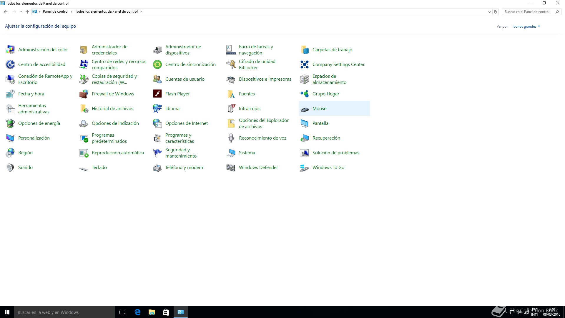Open the 'Recuperación' link
Image resolution: width=565 pixels, height=318 pixels.
[326, 138]
